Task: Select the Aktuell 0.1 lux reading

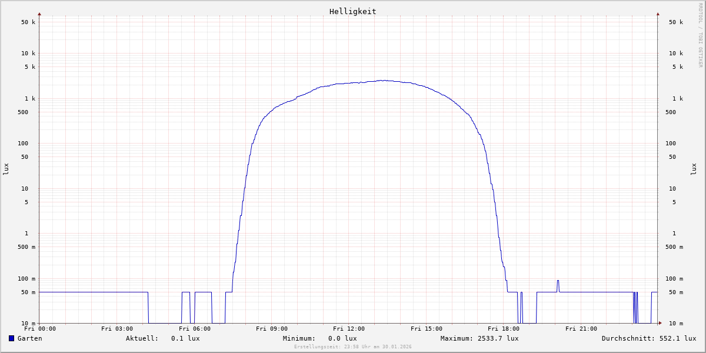Action: [162, 338]
